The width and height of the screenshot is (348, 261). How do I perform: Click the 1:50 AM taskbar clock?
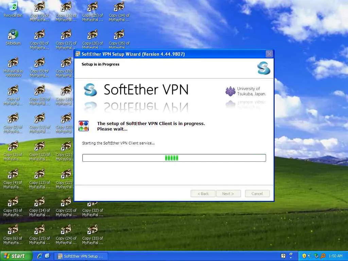click(335, 256)
